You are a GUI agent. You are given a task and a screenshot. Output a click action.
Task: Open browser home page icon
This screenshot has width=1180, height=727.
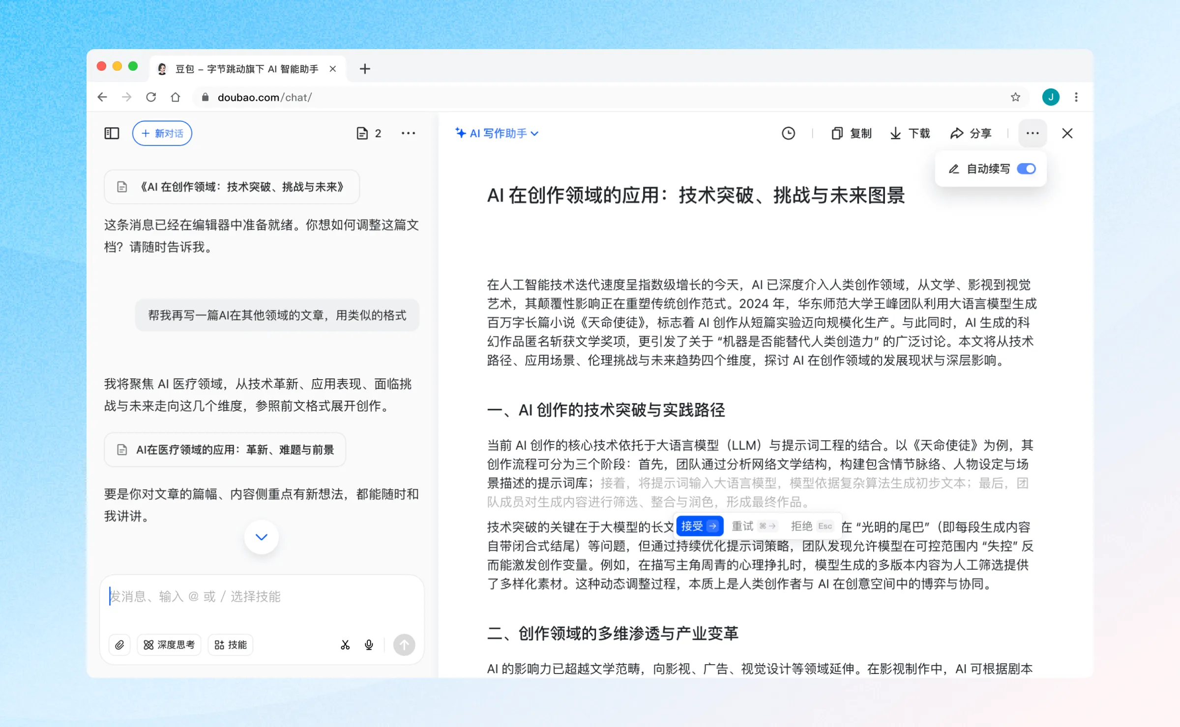(x=176, y=97)
